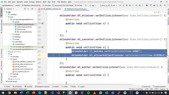The image size is (169, 95).
Task: Open Google Chrome from the taskbar
Action: point(9,93)
